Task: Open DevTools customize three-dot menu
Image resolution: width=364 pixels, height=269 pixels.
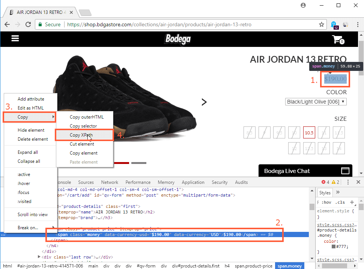Action: pyautogui.click(x=348, y=182)
